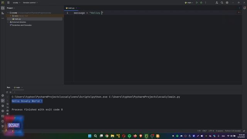Click Process finished with exit code 0

coord(37,110)
